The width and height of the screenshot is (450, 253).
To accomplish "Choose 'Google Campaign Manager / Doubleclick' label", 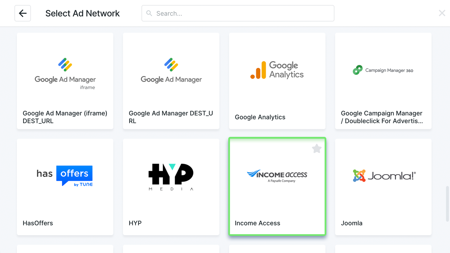I will (382, 117).
